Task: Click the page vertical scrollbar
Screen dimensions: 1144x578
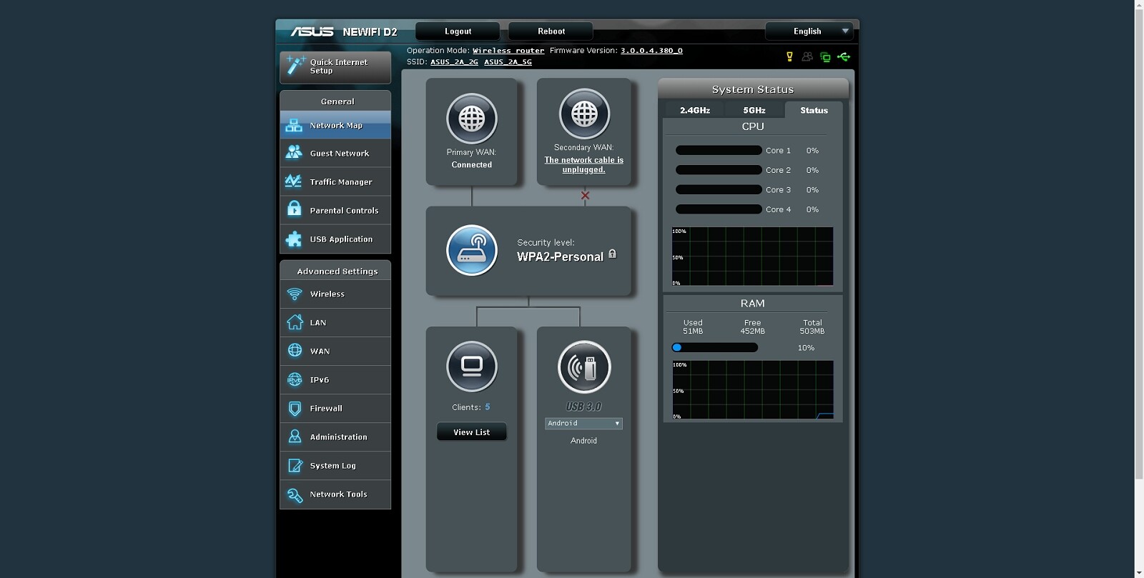Action: tap(1139, 289)
